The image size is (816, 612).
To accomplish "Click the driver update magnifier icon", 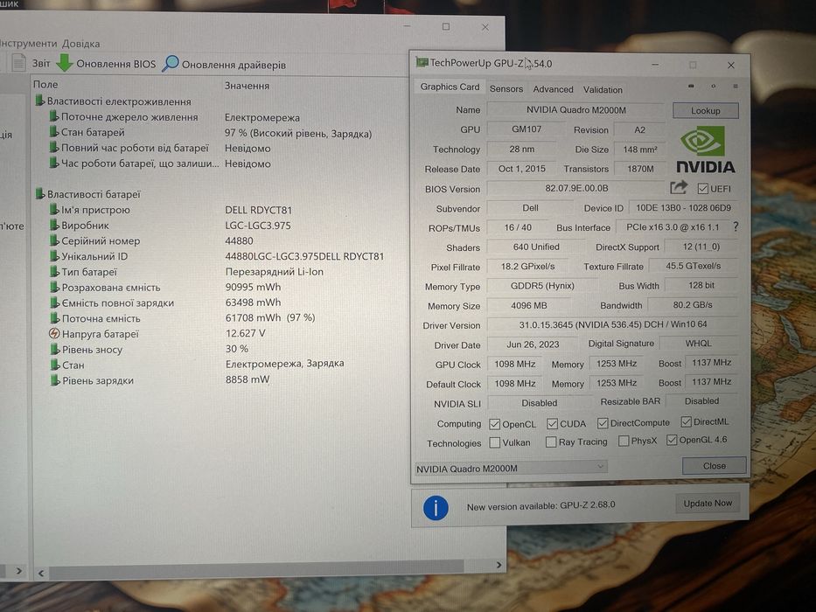I will coord(171,64).
